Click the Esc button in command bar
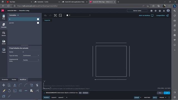Screen dimensions: 178x100 (x=160, y=93)
